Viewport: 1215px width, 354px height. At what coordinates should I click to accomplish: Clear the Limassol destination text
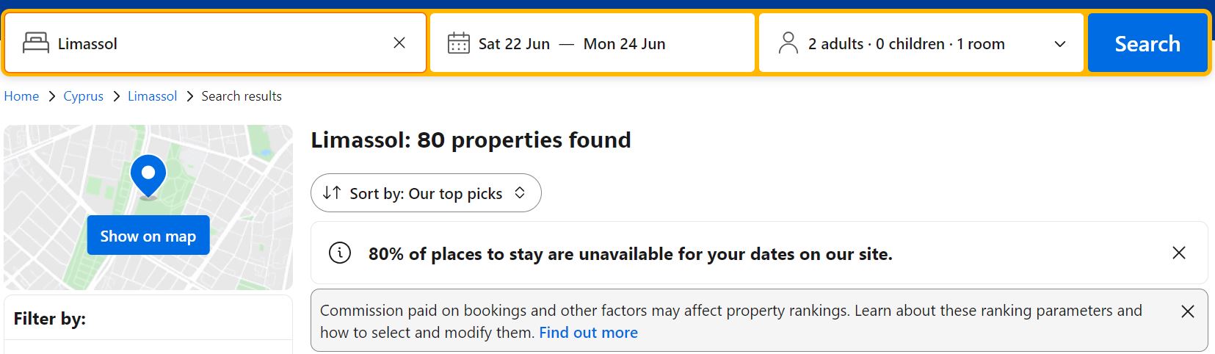click(399, 43)
